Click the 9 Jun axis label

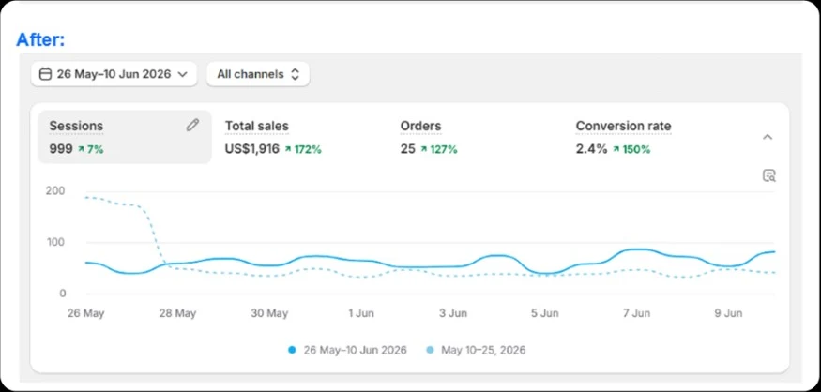pos(728,313)
